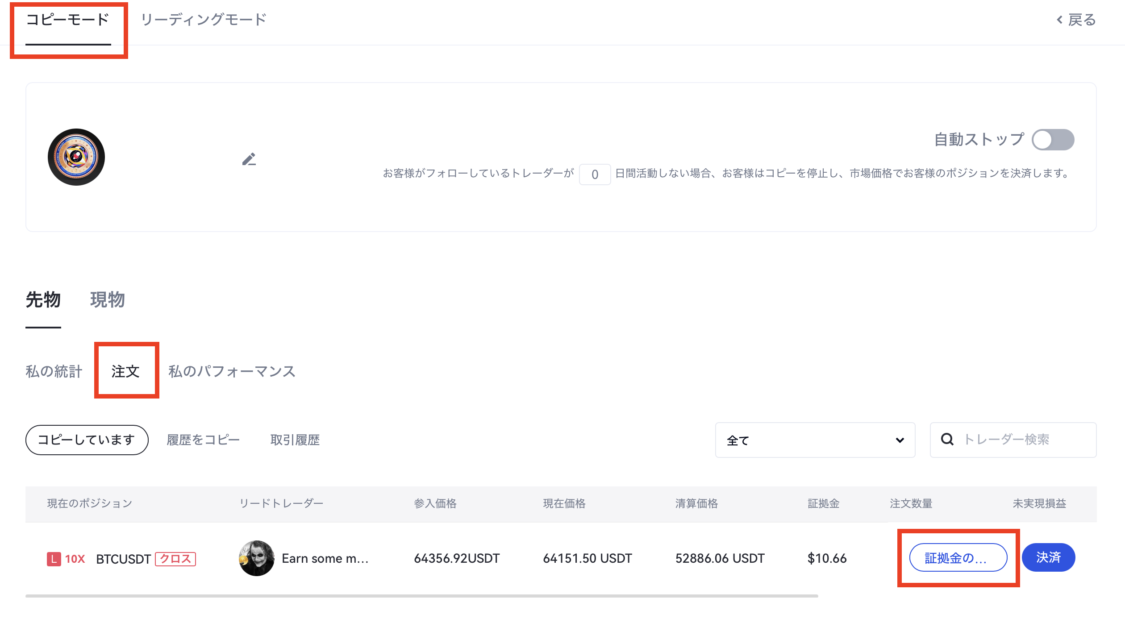Click the トレーダー検索 search field
The width and height of the screenshot is (1125, 623).
[x=1022, y=440]
